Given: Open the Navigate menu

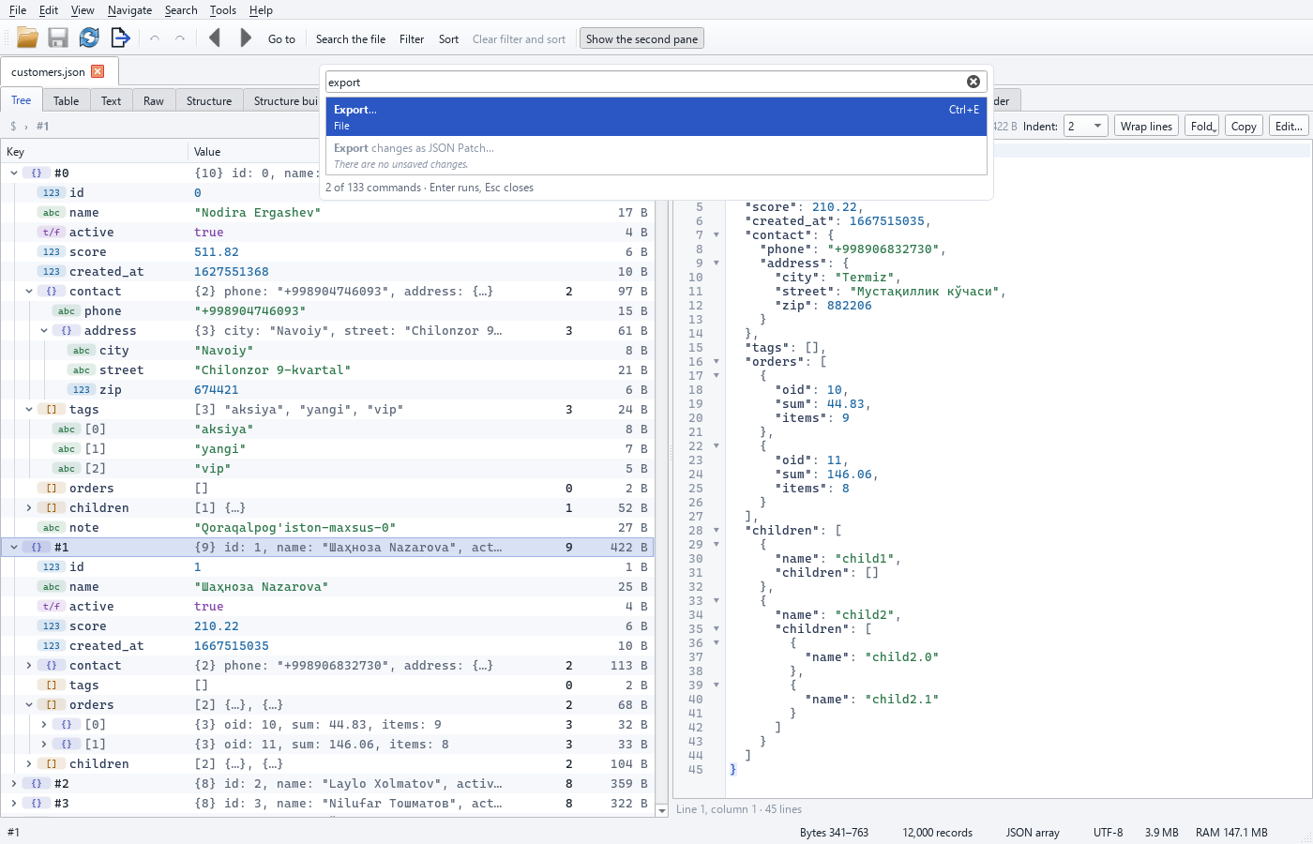Looking at the screenshot, I should point(129,9).
